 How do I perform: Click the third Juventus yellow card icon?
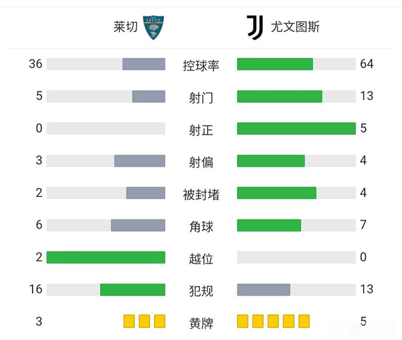click(273, 321)
